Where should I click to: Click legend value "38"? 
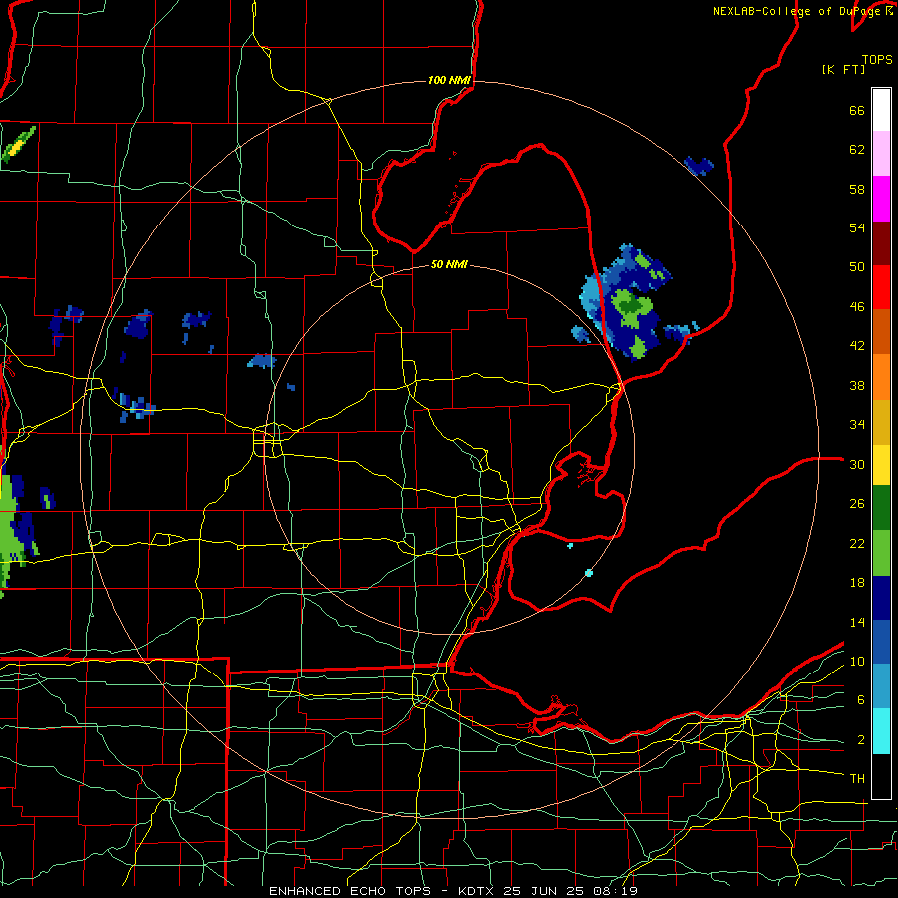point(857,385)
